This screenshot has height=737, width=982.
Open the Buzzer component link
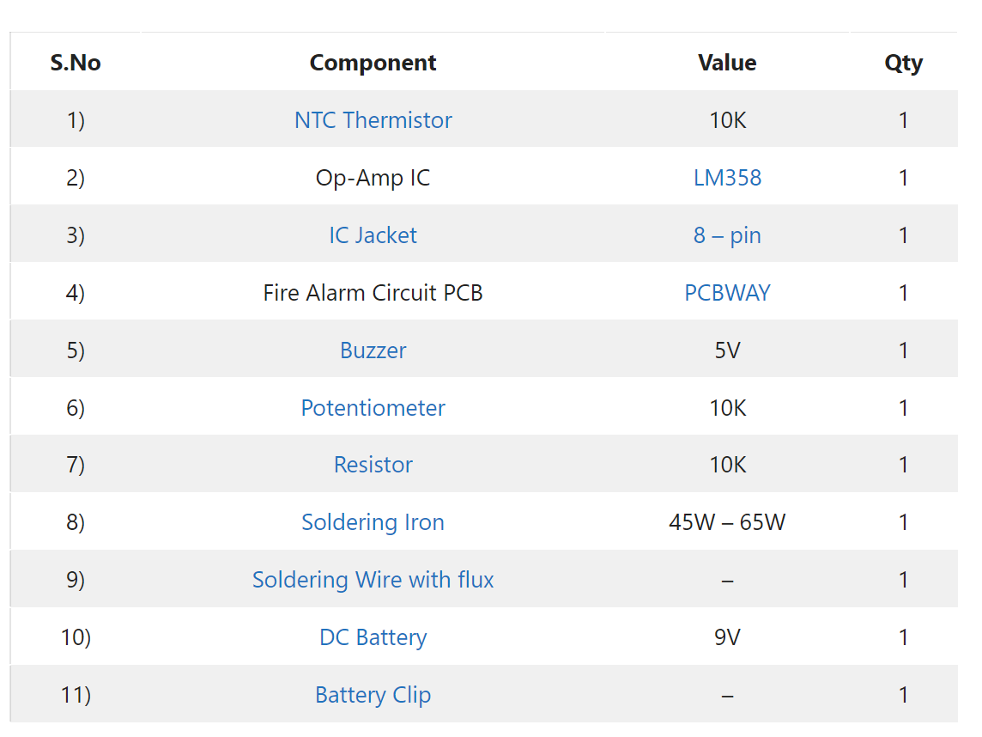coord(373,350)
